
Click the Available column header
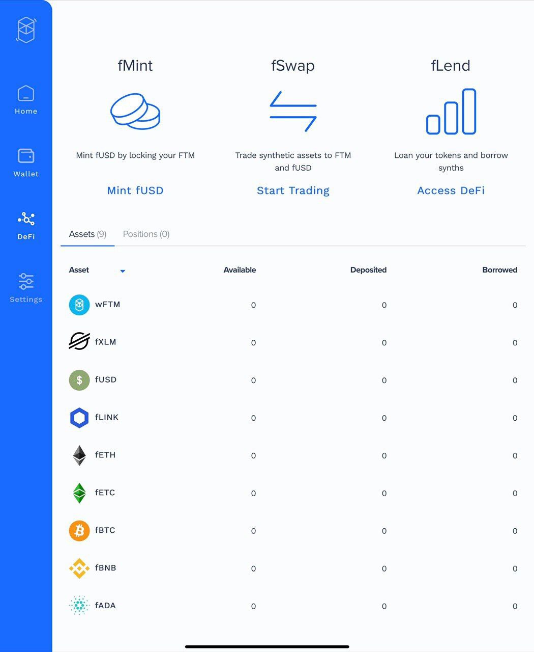[x=240, y=270]
